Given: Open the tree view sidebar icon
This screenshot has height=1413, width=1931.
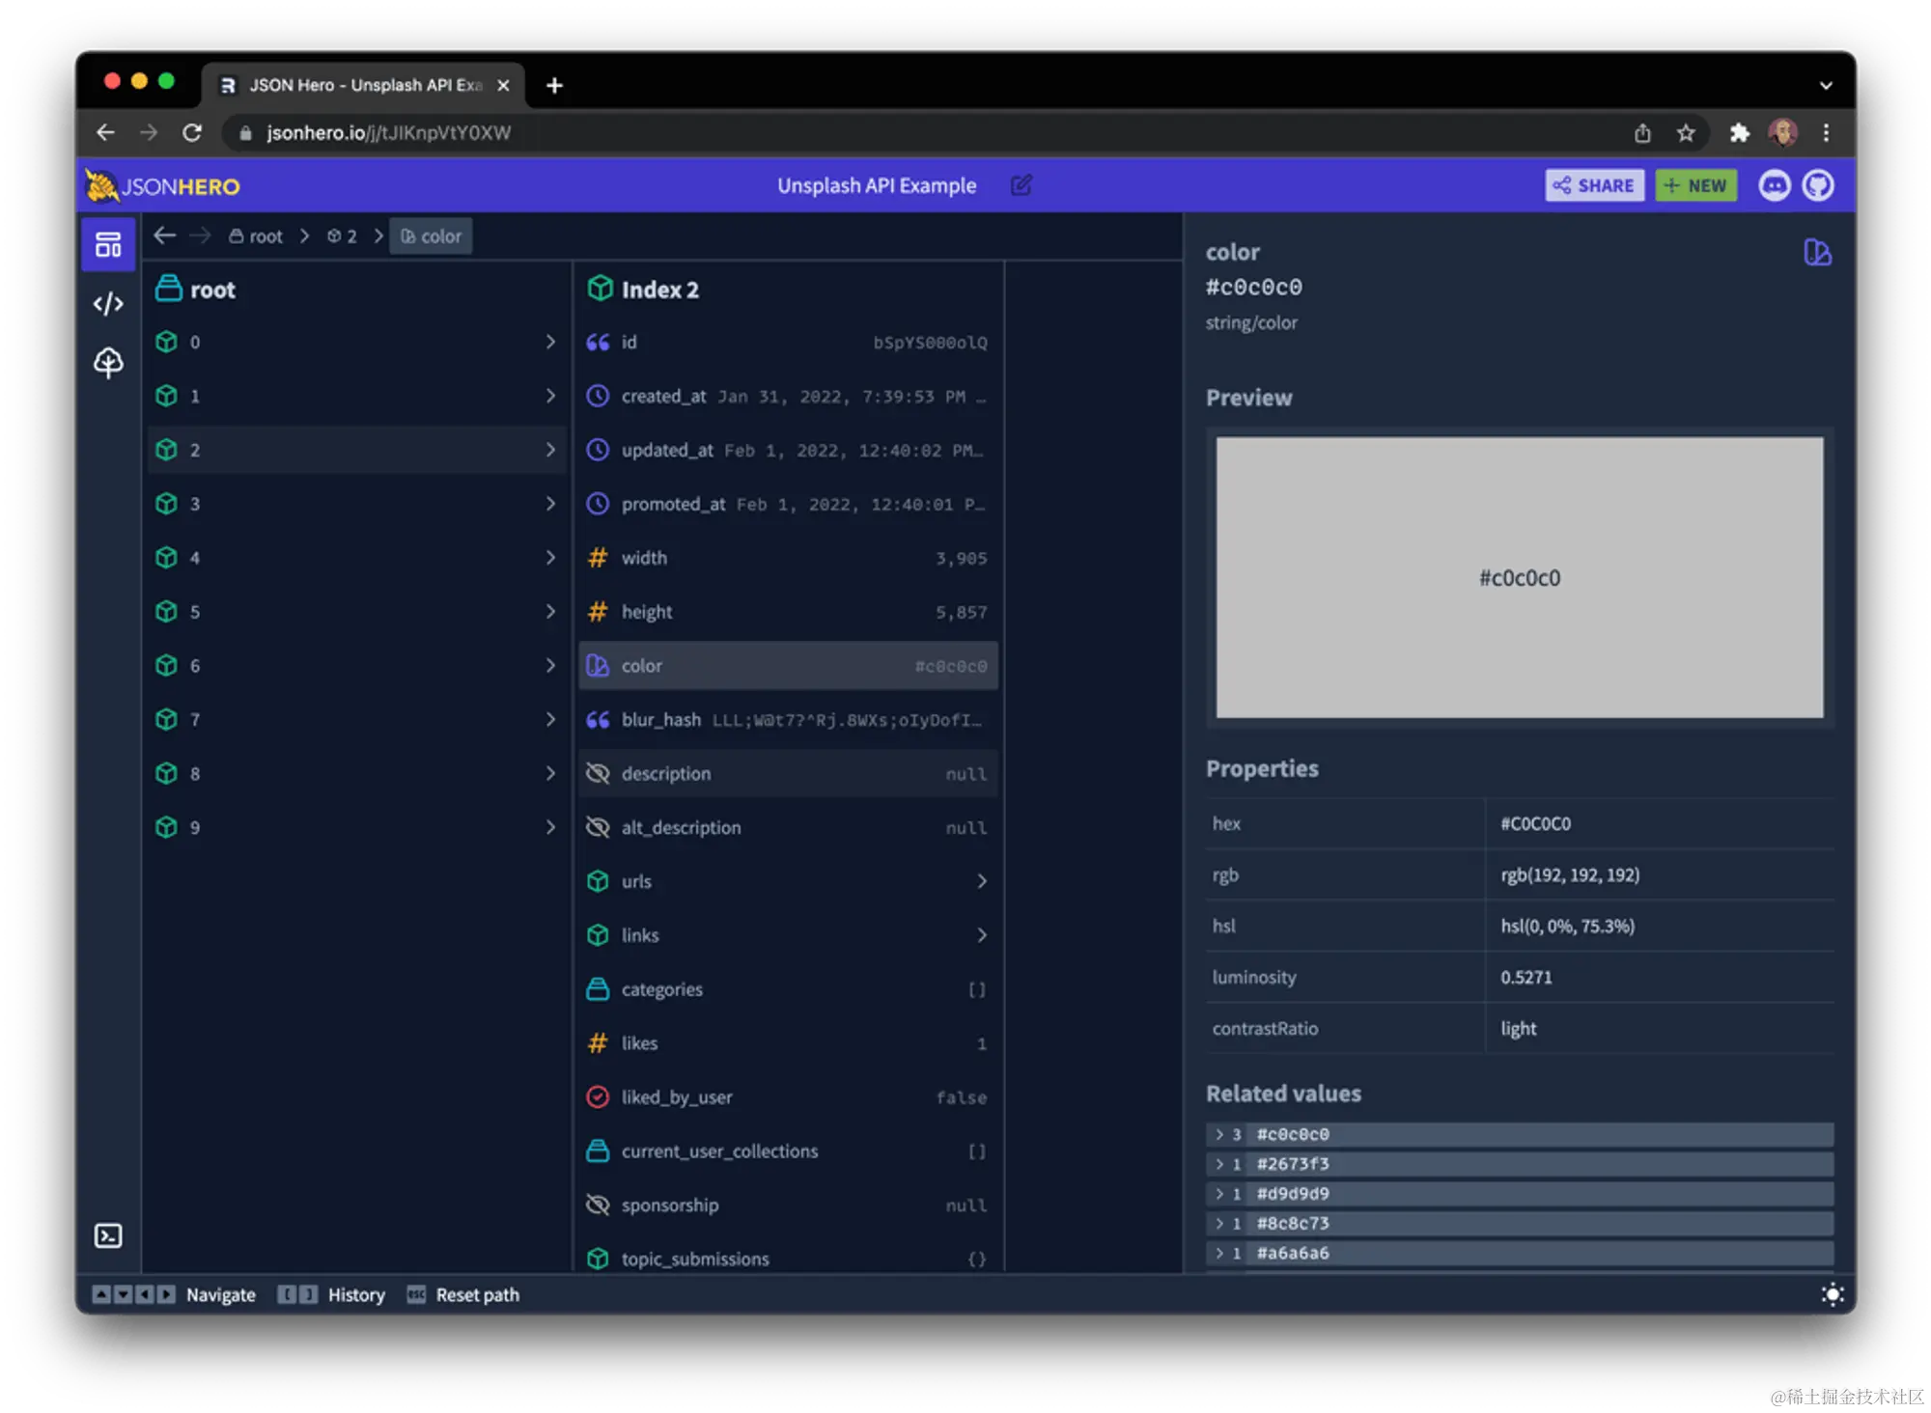Looking at the screenshot, I should [x=108, y=363].
